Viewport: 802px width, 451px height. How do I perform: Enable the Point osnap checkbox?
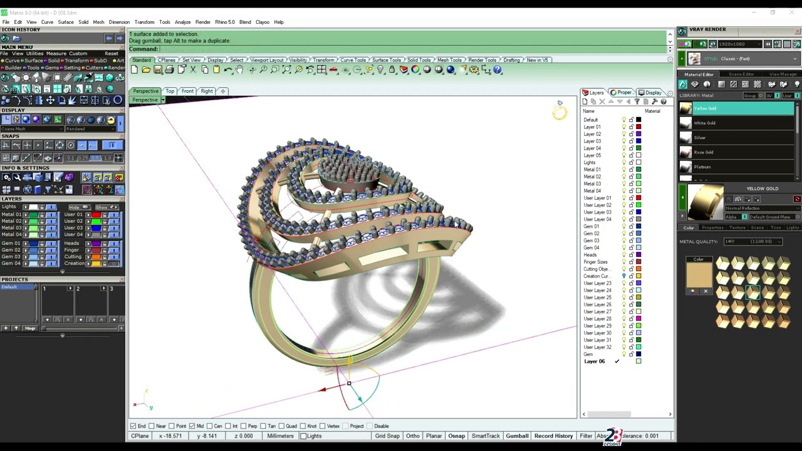[x=172, y=426]
